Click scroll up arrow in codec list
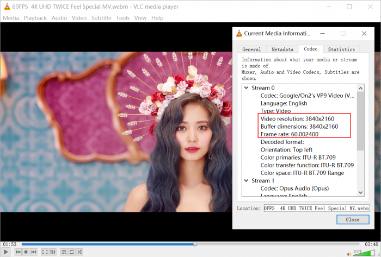The image size is (381, 257). (x=360, y=88)
